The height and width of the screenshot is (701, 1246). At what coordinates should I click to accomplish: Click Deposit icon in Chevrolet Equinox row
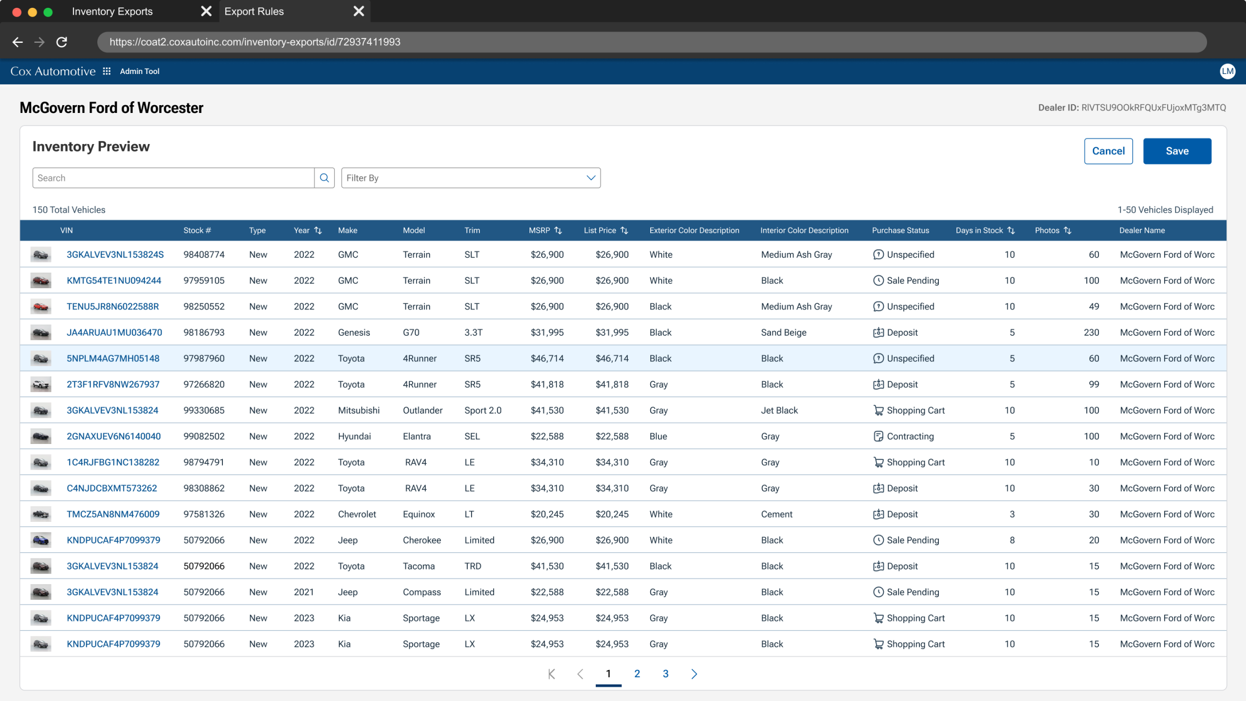tap(878, 514)
